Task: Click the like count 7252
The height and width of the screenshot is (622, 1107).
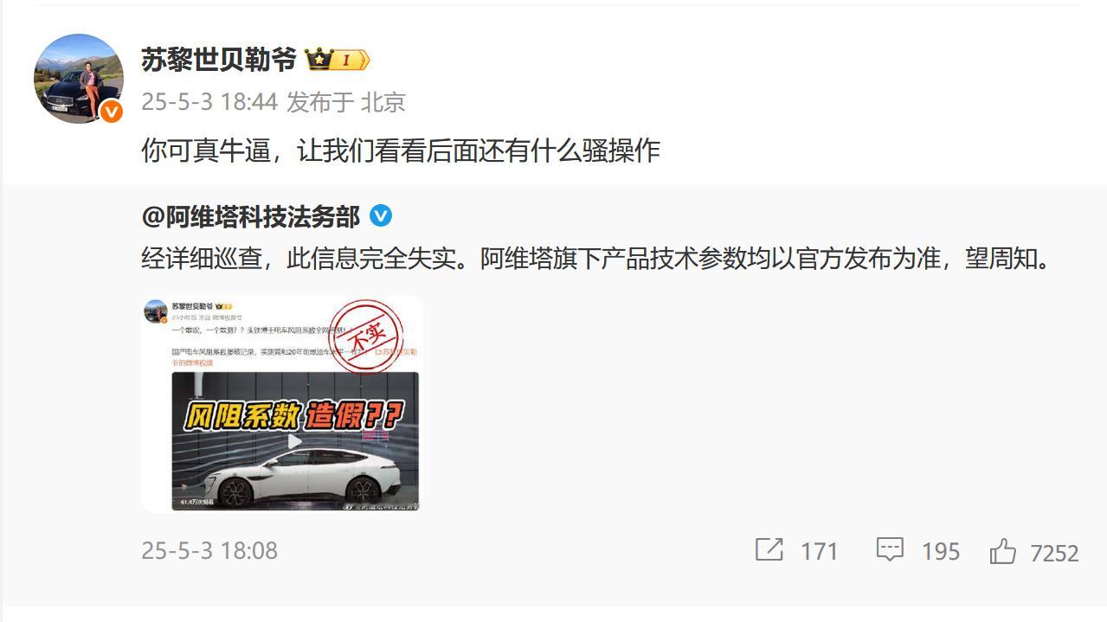Action: click(1055, 553)
